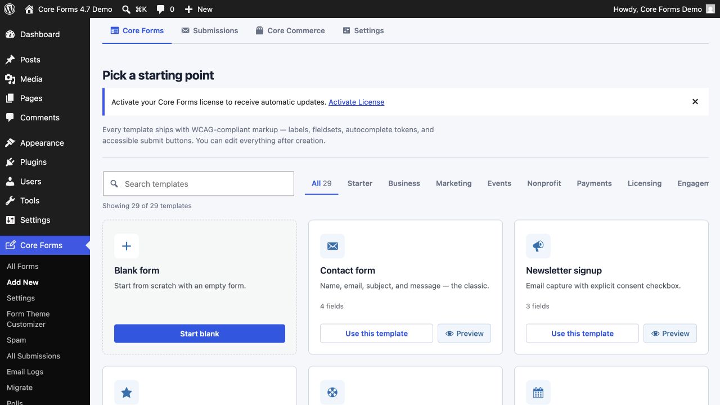Dismiss the license notice
Viewport: 720px width, 405px height.
click(695, 102)
